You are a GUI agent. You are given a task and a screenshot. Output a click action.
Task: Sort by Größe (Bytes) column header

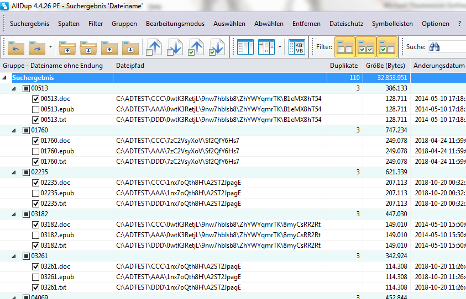386,66
